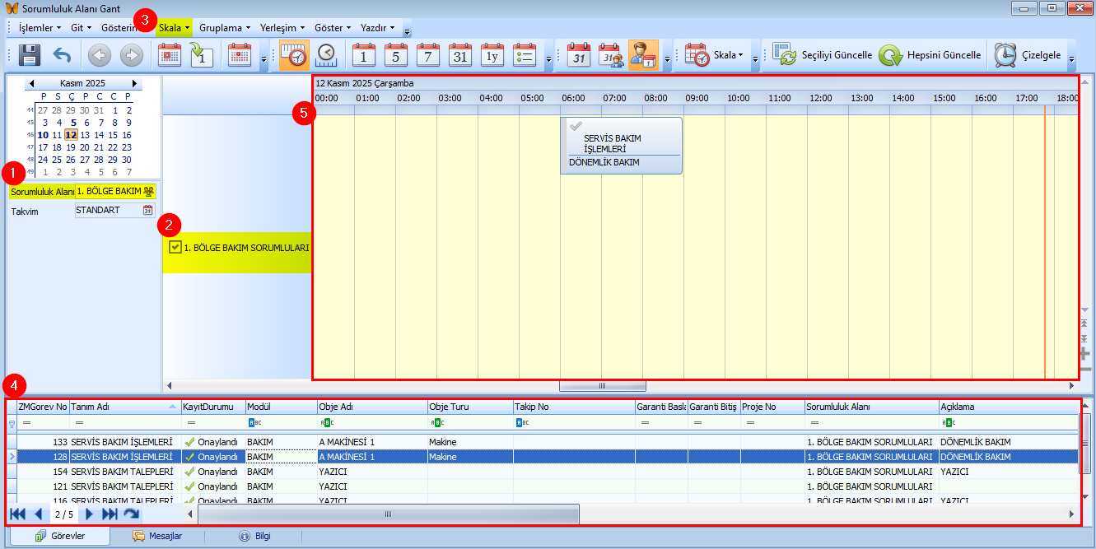The width and height of the screenshot is (1096, 549).
Task: Open the 5-day view in the Gantt
Action: coord(395,55)
